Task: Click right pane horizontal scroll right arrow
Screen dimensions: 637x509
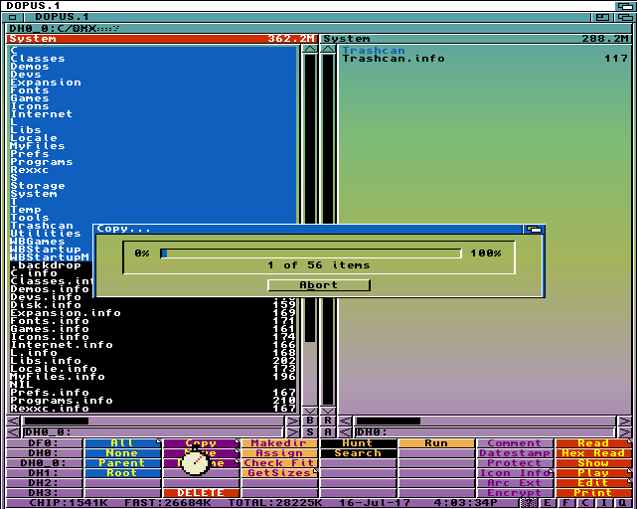Action: [x=624, y=421]
